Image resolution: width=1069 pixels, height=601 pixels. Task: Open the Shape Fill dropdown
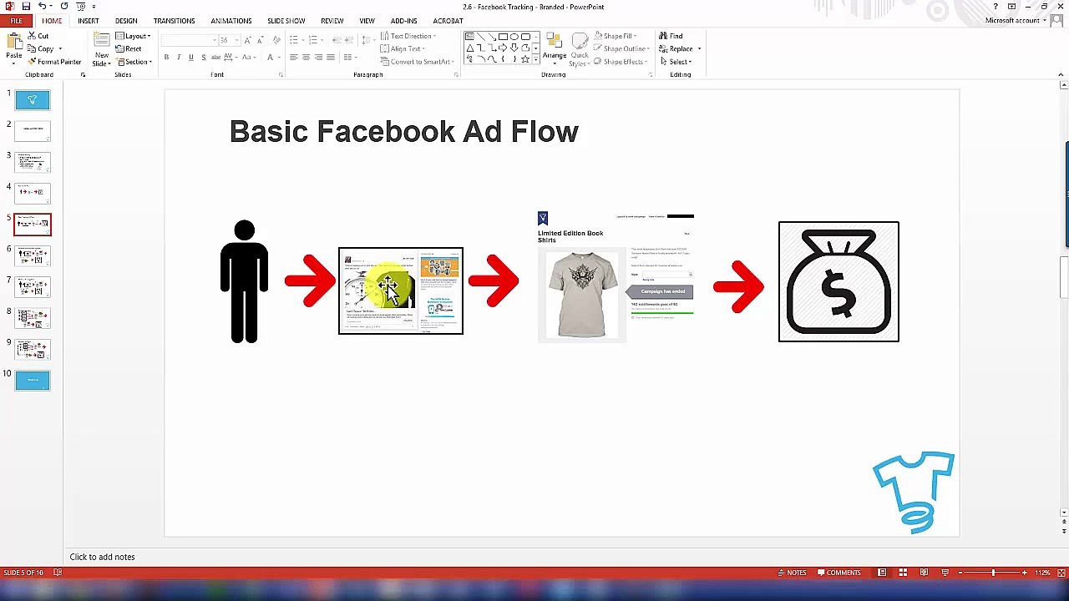pos(616,36)
